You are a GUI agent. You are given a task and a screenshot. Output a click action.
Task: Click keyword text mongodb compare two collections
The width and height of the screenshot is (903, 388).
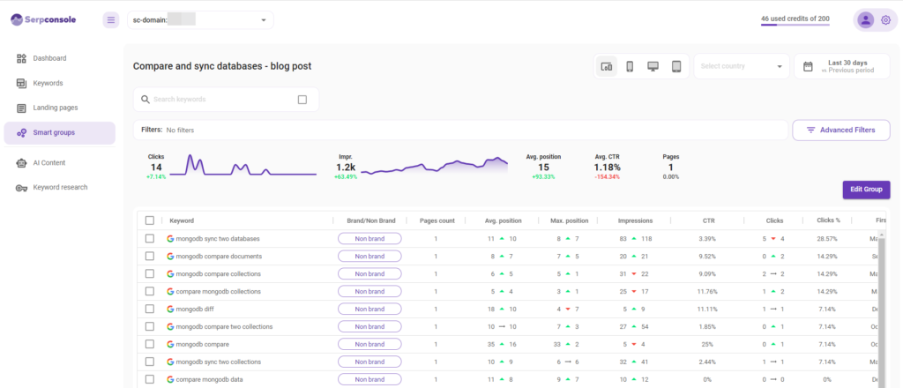(x=224, y=326)
